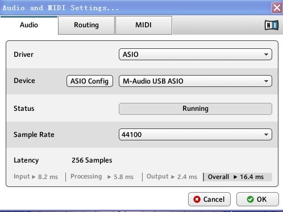Close the Audio and MIDI Settings window
The width and height of the screenshot is (283, 212).
277,8
